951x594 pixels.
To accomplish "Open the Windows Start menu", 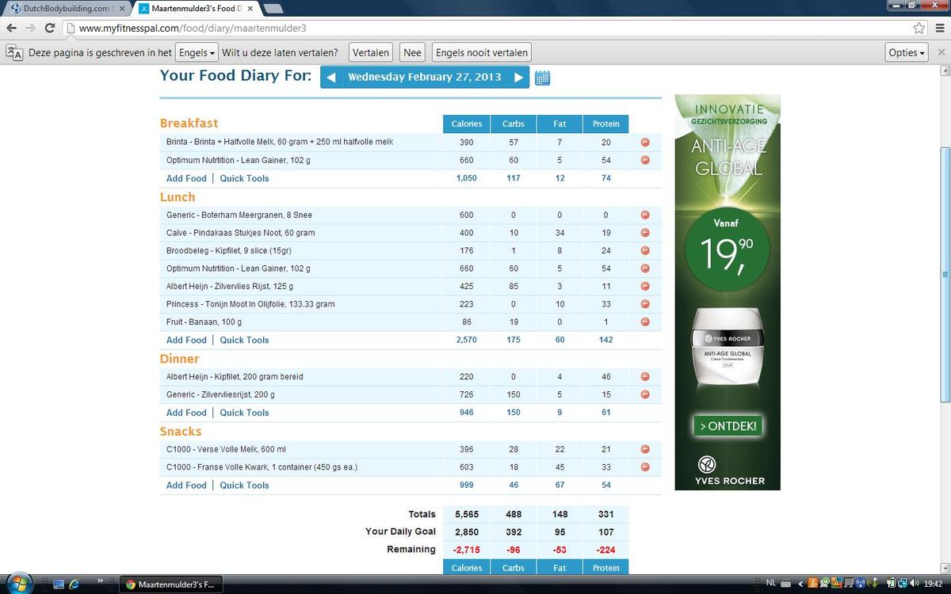I will pos(17,584).
